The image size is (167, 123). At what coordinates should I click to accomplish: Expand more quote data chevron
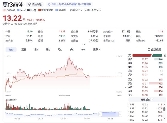[x=84, y=44]
